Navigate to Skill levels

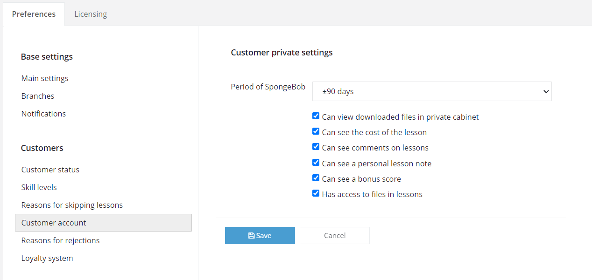(39, 187)
